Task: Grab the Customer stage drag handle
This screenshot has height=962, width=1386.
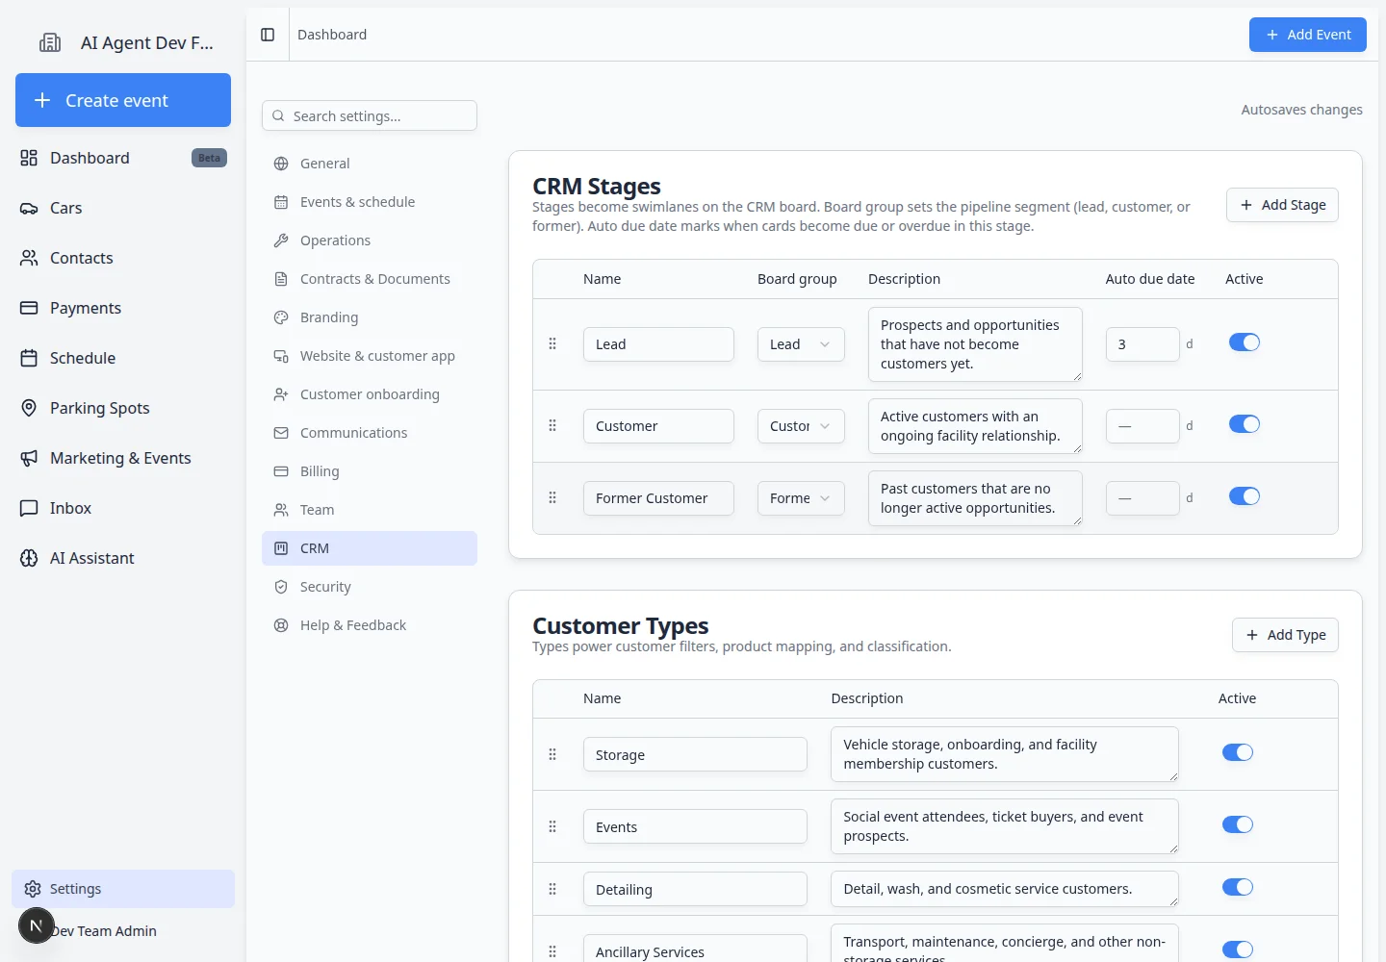Action: [x=552, y=425]
